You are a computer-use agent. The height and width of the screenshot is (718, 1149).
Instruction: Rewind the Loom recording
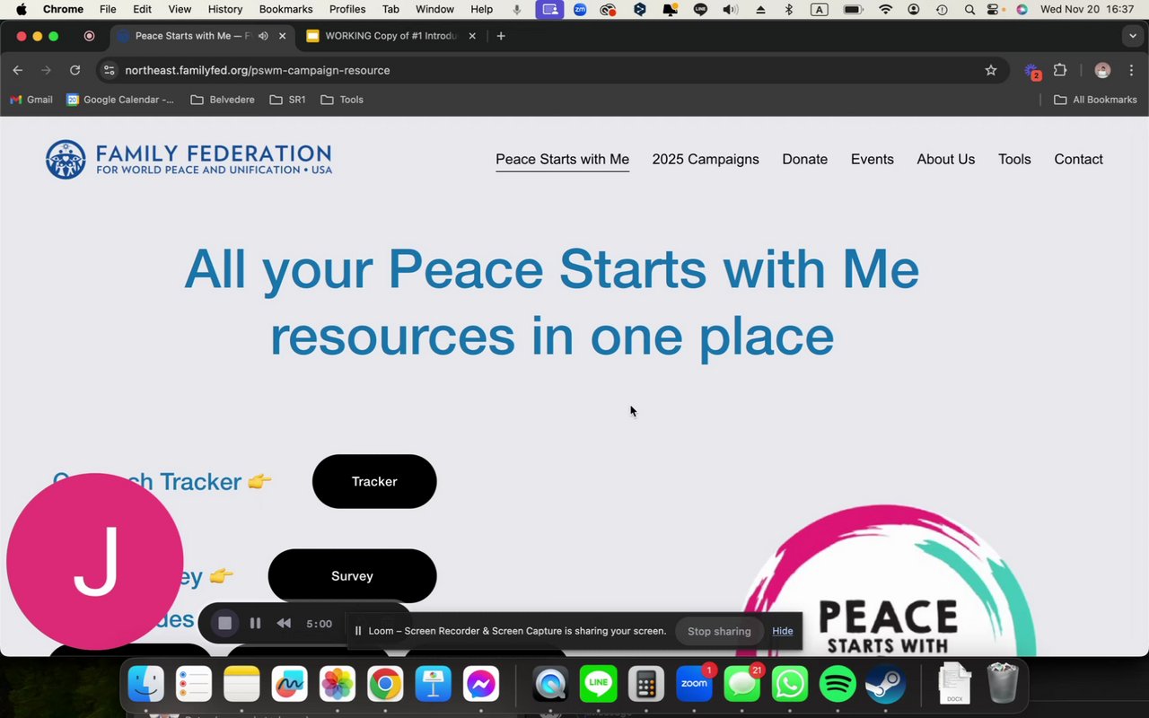coord(284,623)
